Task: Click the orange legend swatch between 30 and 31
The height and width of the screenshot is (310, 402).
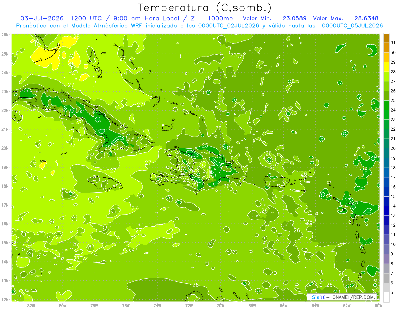Action: 387,47
